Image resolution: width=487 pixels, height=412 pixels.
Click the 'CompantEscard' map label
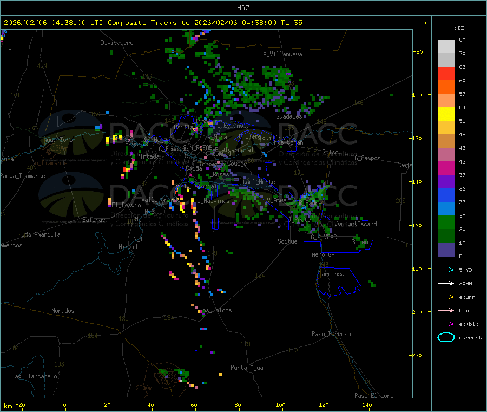pyautogui.click(x=356, y=224)
